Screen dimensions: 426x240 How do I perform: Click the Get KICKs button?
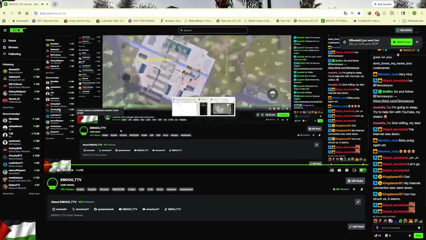click(404, 30)
